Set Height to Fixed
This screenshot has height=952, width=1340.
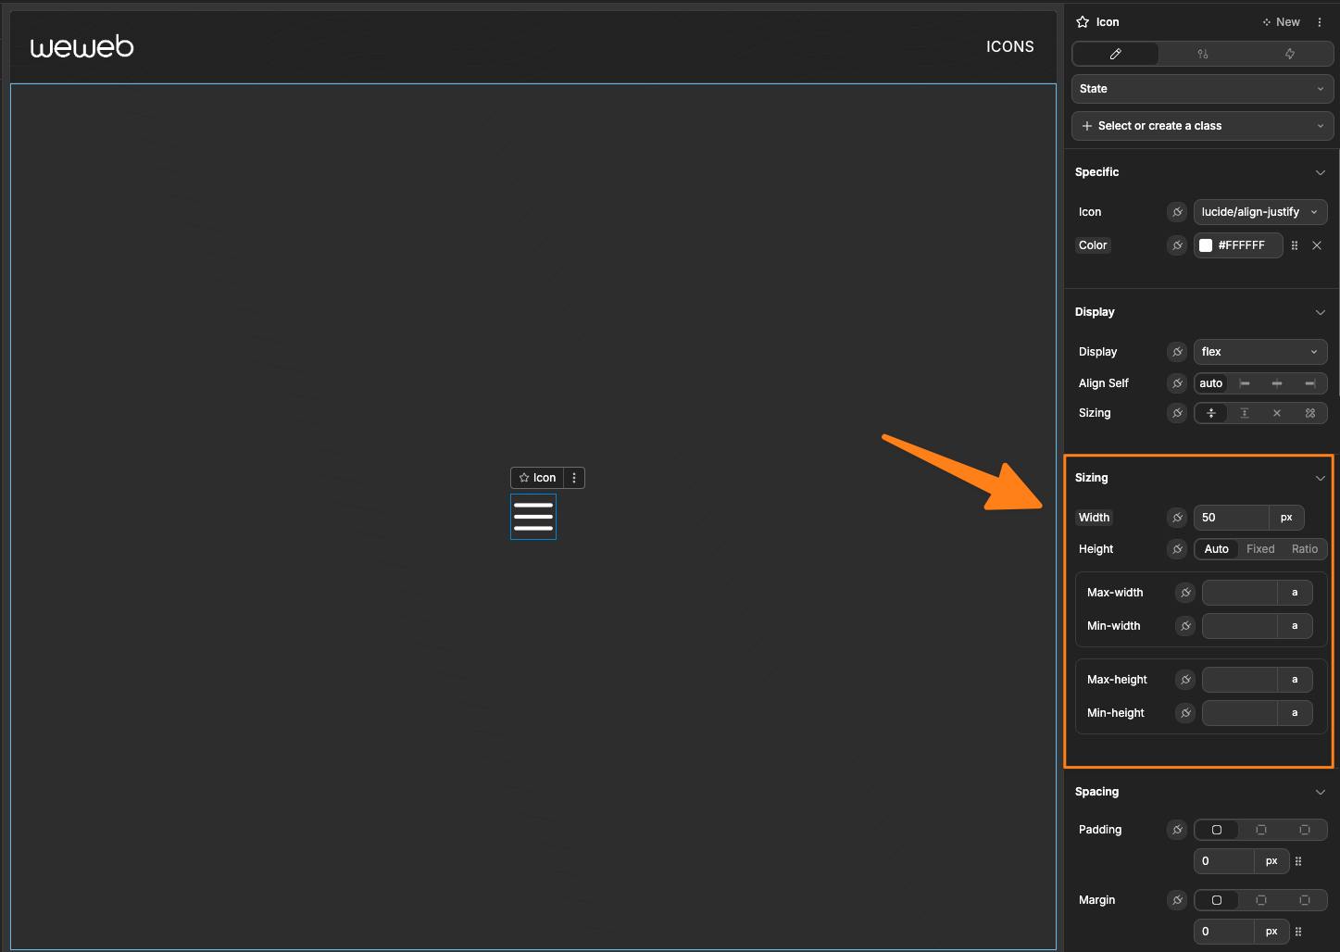tap(1259, 548)
